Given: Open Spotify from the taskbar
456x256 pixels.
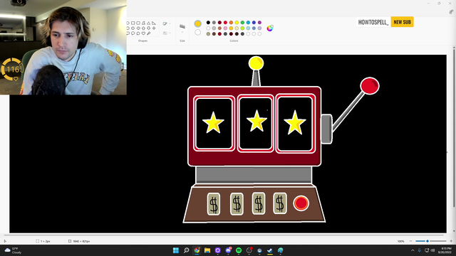Looking at the screenshot, I should [239, 250].
